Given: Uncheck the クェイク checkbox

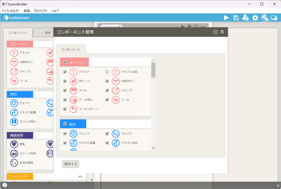Looking at the screenshot, I should point(107,133).
